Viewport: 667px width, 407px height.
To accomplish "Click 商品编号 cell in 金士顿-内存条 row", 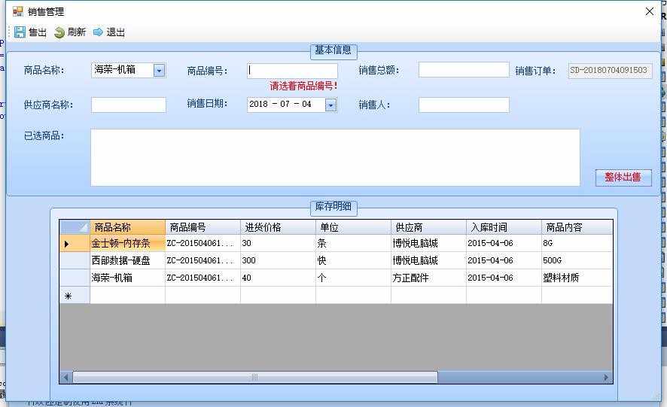I will click(203, 243).
